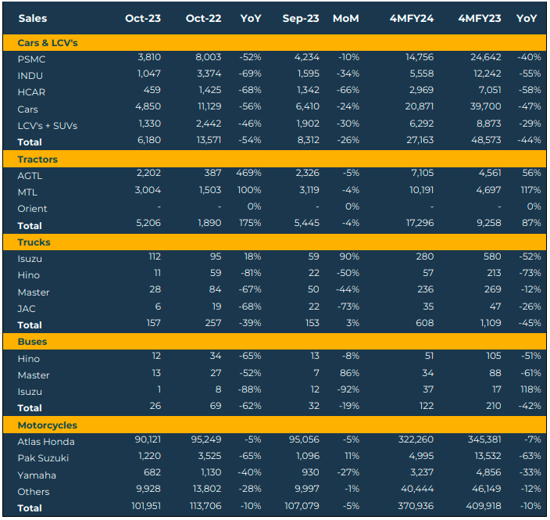The width and height of the screenshot is (550, 520).
Task: Click MTL 4MFY24 value 10,191
Action: pos(422,190)
